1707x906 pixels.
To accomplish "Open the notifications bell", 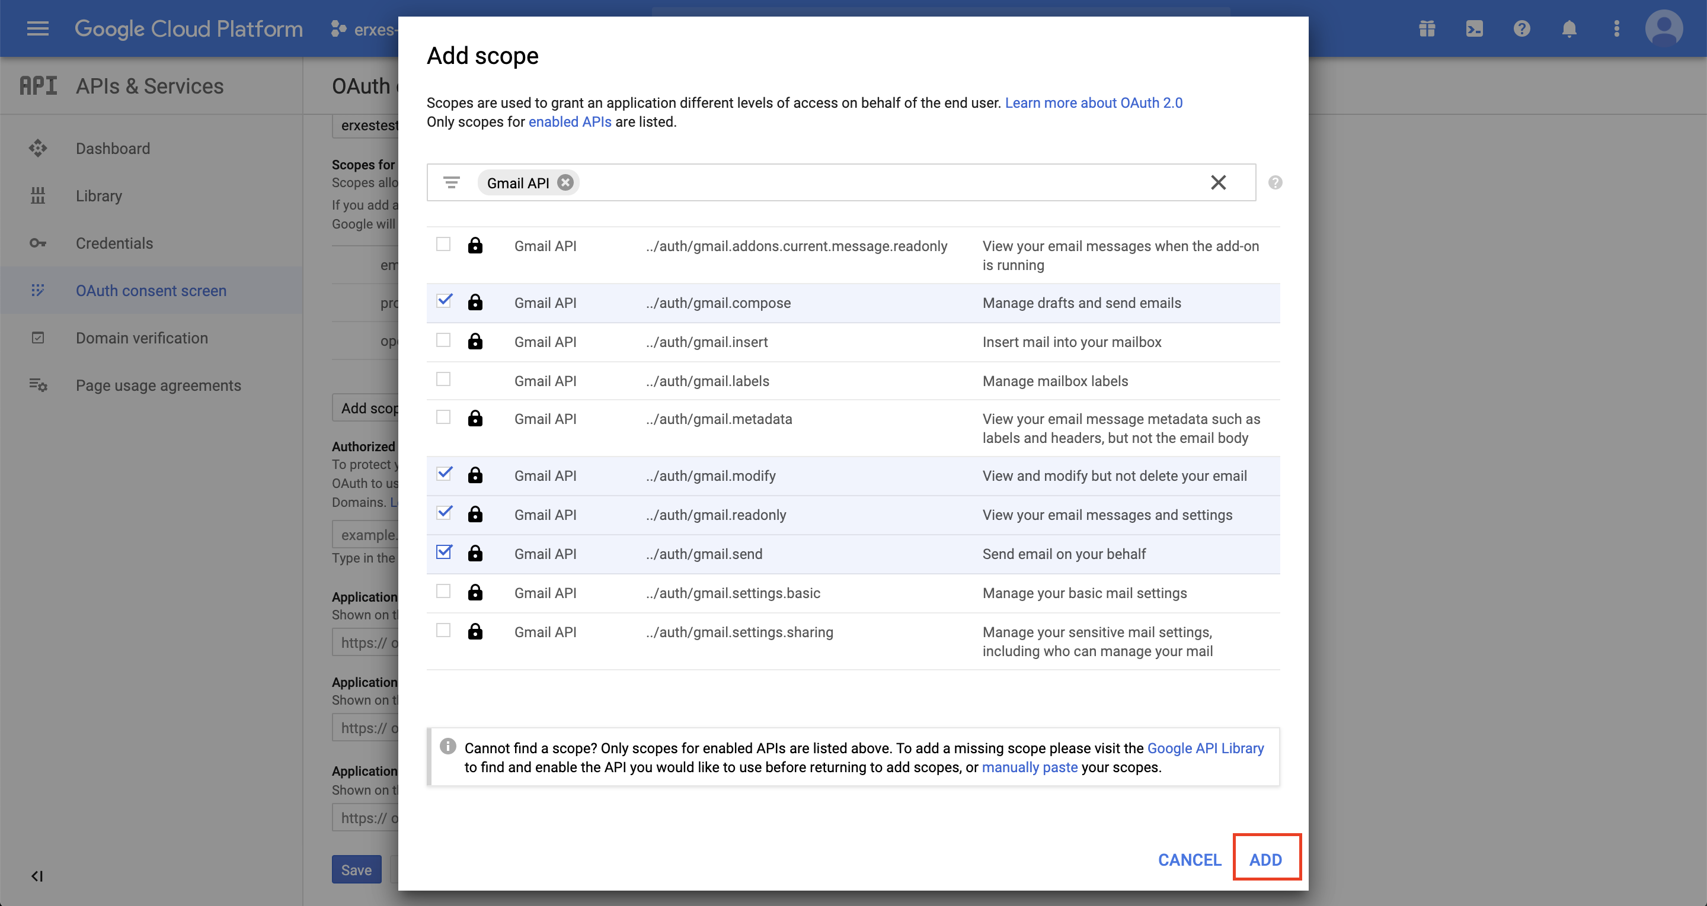I will click(1569, 28).
